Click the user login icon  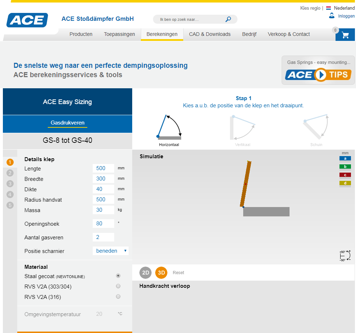click(x=332, y=16)
